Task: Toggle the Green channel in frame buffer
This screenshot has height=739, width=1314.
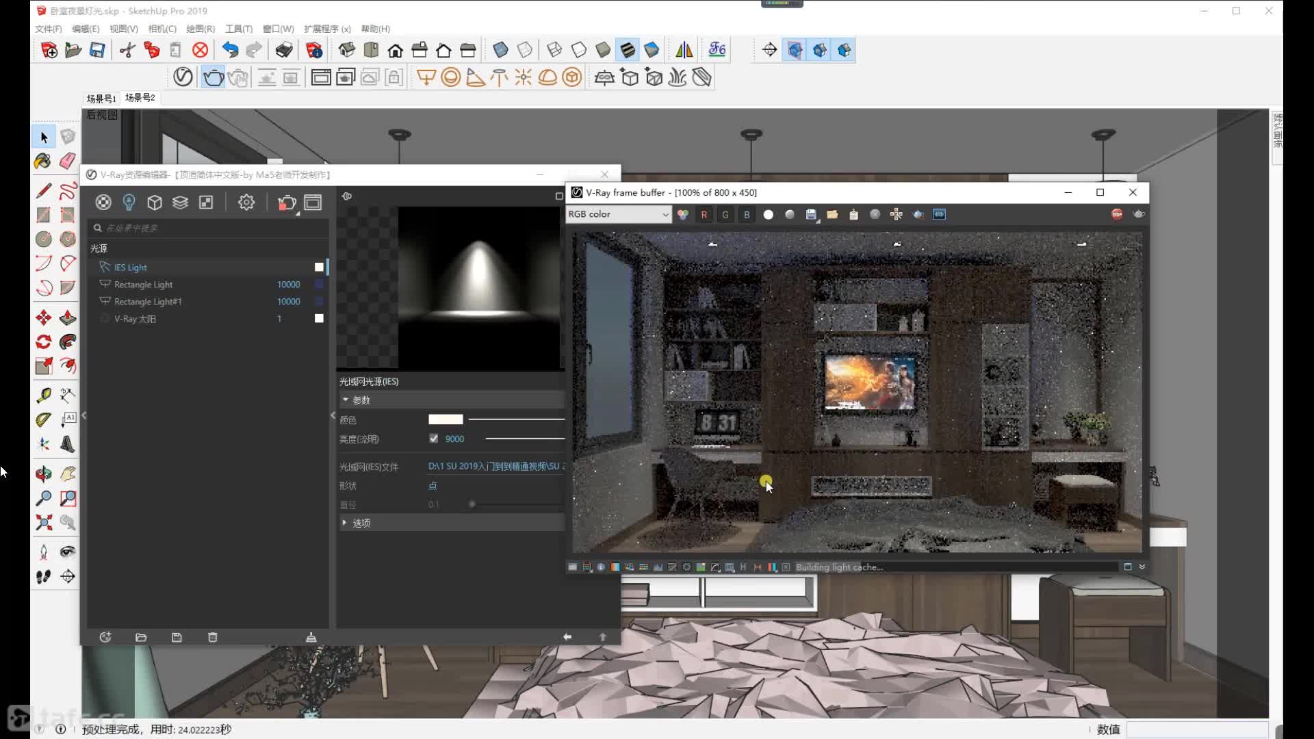Action: (725, 214)
